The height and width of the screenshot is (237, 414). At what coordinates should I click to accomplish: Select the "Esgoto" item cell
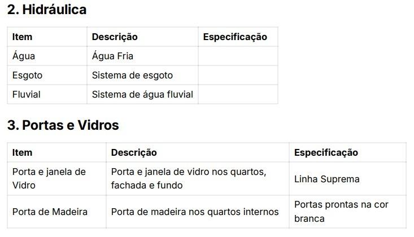pyautogui.click(x=27, y=75)
